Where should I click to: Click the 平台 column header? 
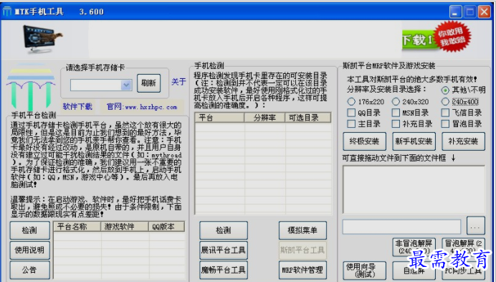point(219,118)
